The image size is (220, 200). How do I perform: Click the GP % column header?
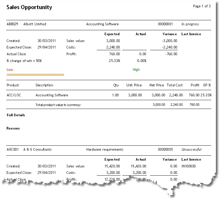pyautogui.click(x=207, y=85)
